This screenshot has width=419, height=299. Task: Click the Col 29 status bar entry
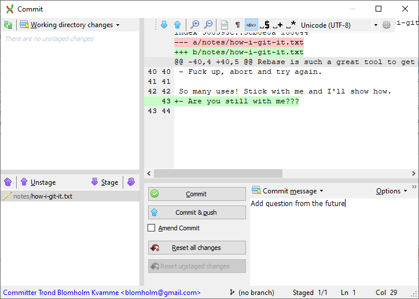[387, 293]
